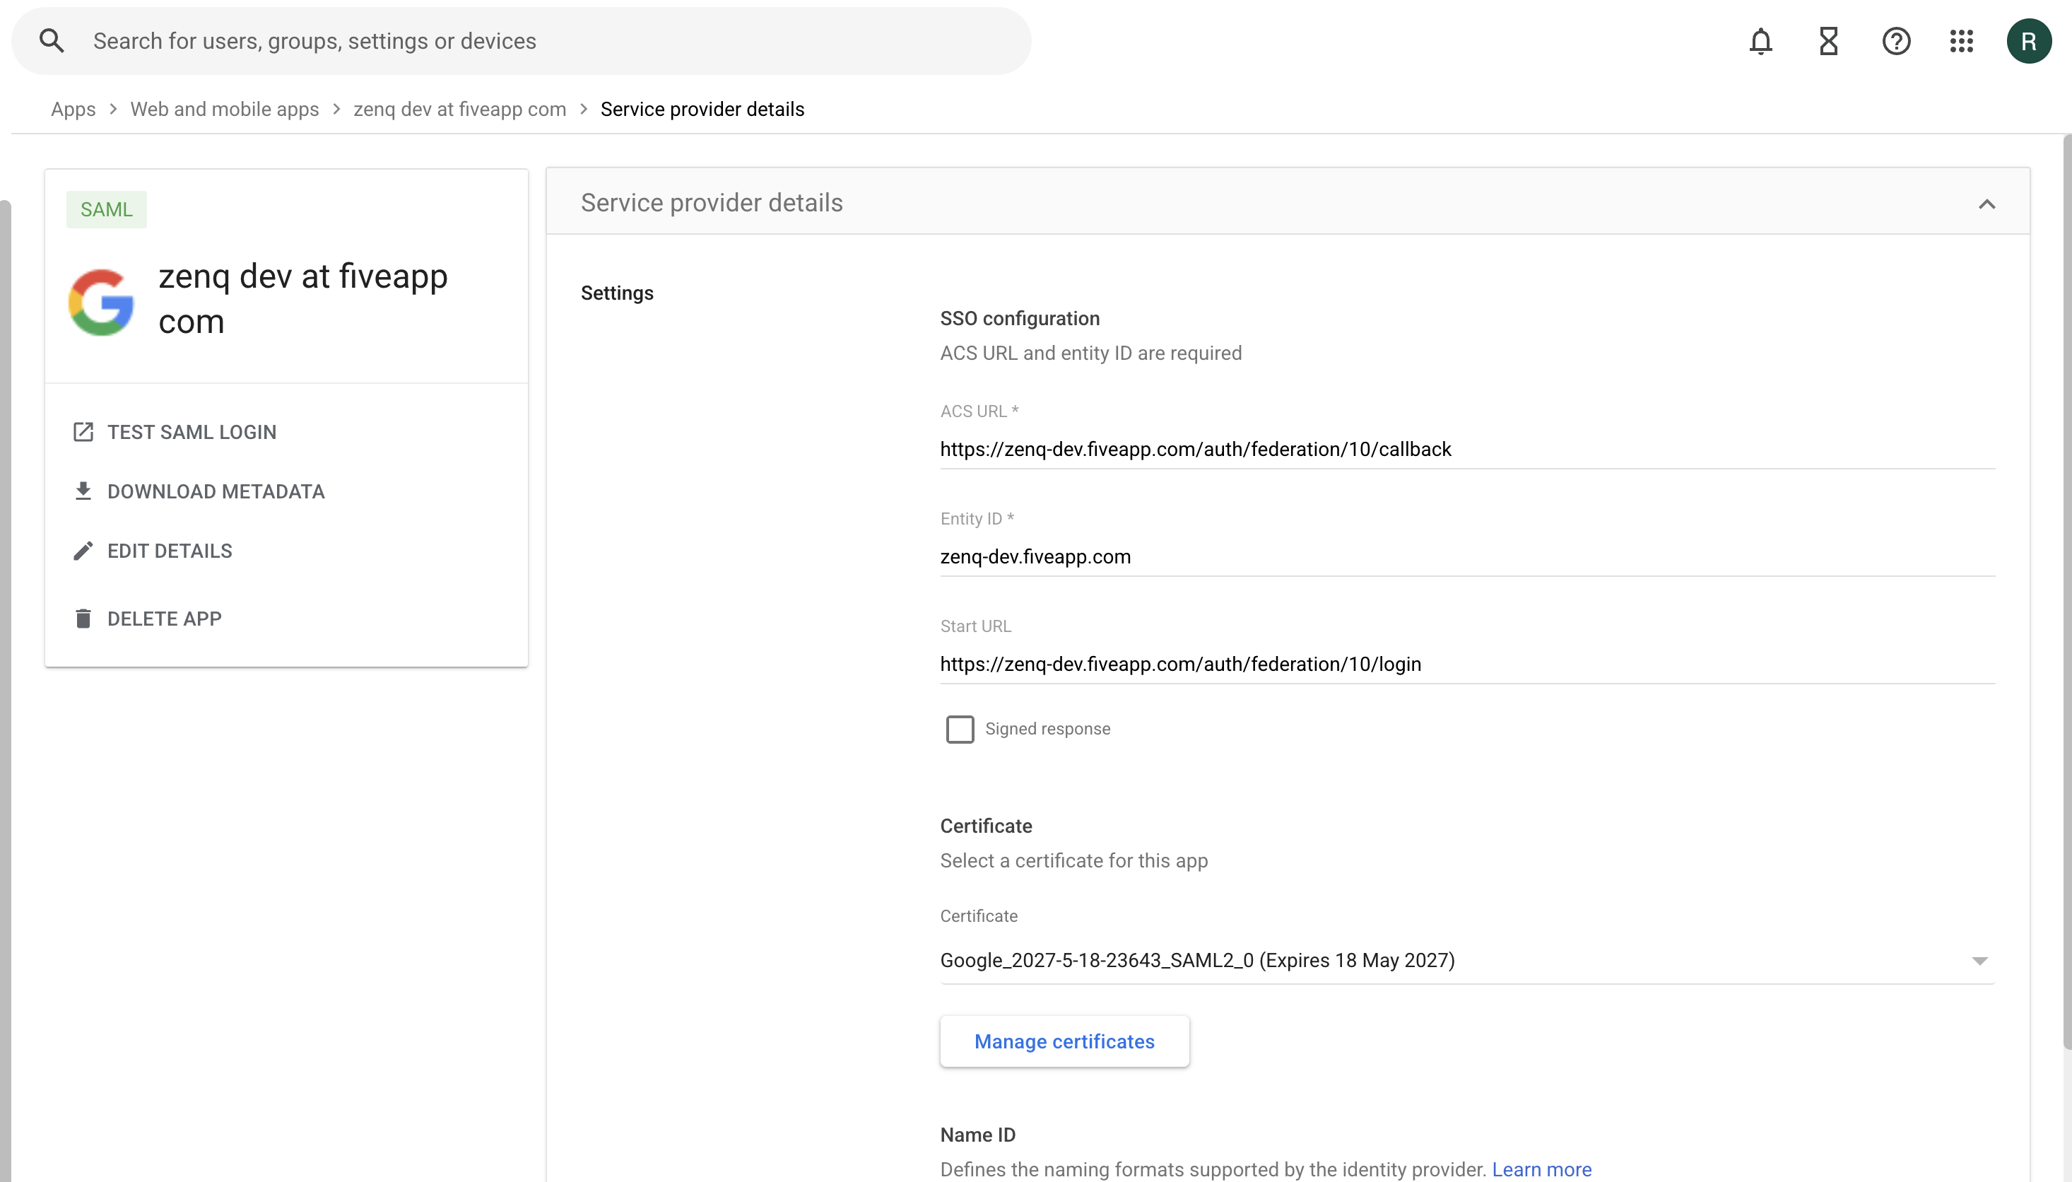This screenshot has height=1182, width=2072.
Task: Click the SSO configuration heading
Action: point(1020,318)
